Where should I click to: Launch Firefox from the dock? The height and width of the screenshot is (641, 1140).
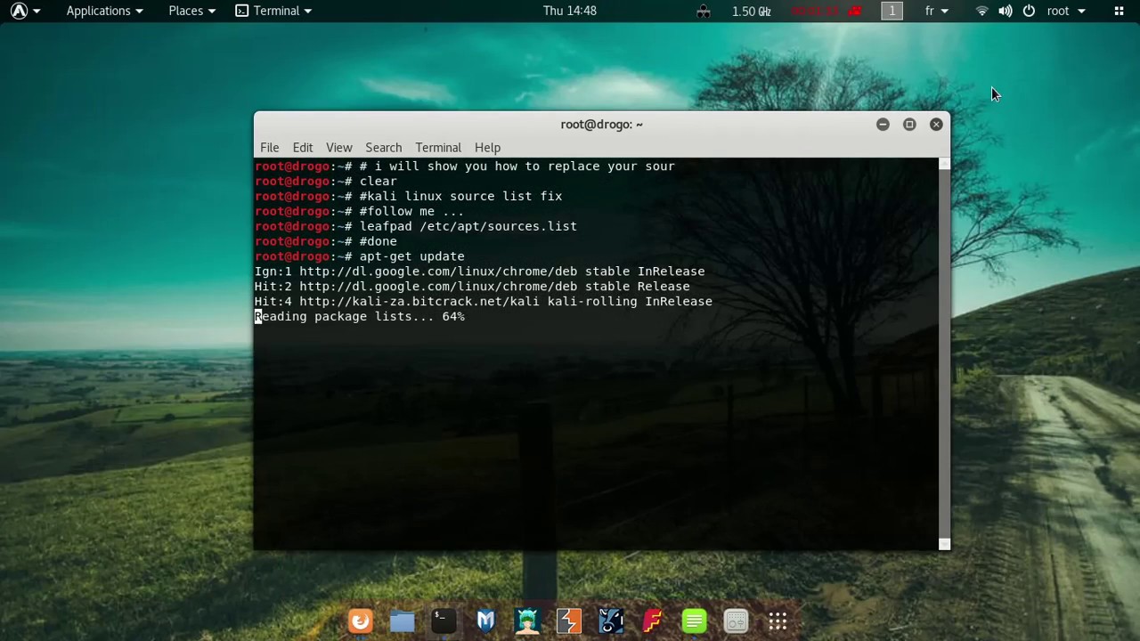(x=360, y=621)
